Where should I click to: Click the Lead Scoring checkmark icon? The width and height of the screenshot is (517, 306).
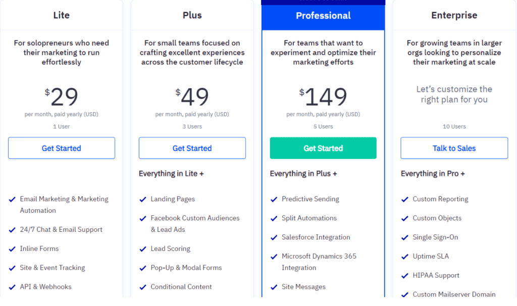coord(142,249)
